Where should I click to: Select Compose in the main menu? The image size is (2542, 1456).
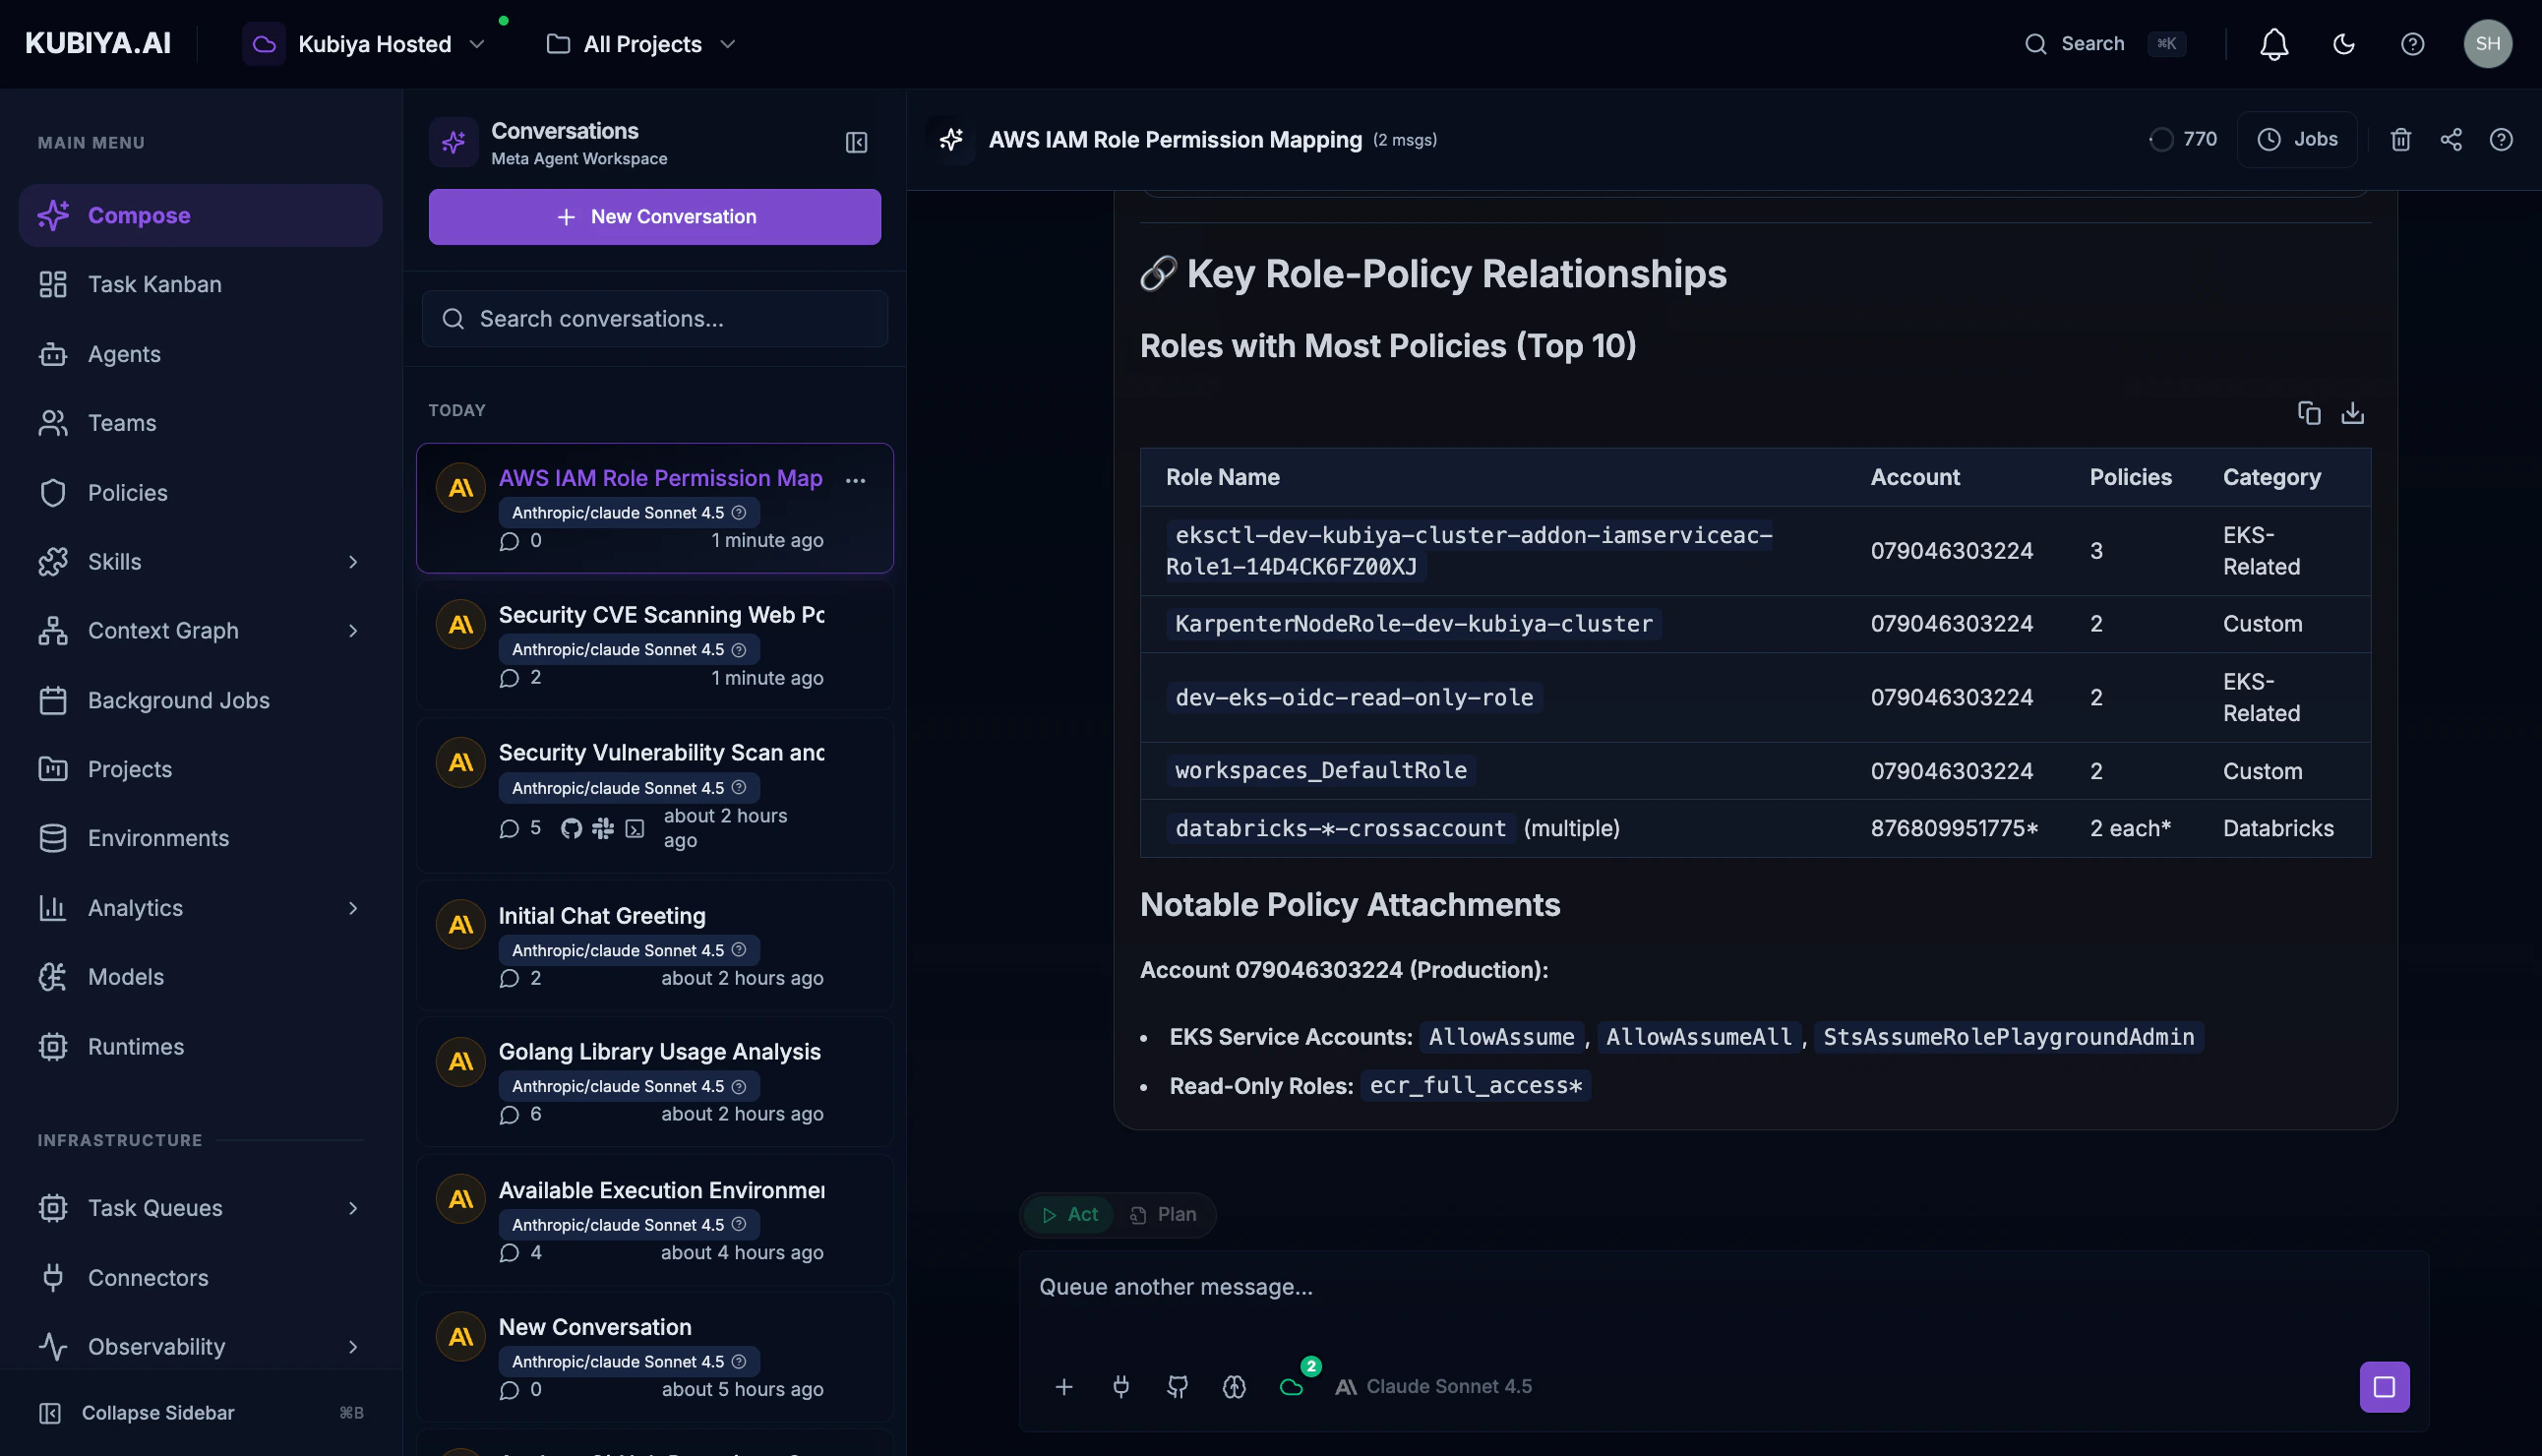coord(200,215)
